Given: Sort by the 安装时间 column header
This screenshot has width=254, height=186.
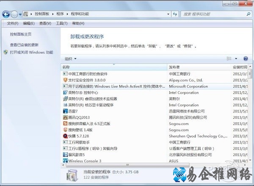Looking at the screenshot, I should click(x=240, y=67).
